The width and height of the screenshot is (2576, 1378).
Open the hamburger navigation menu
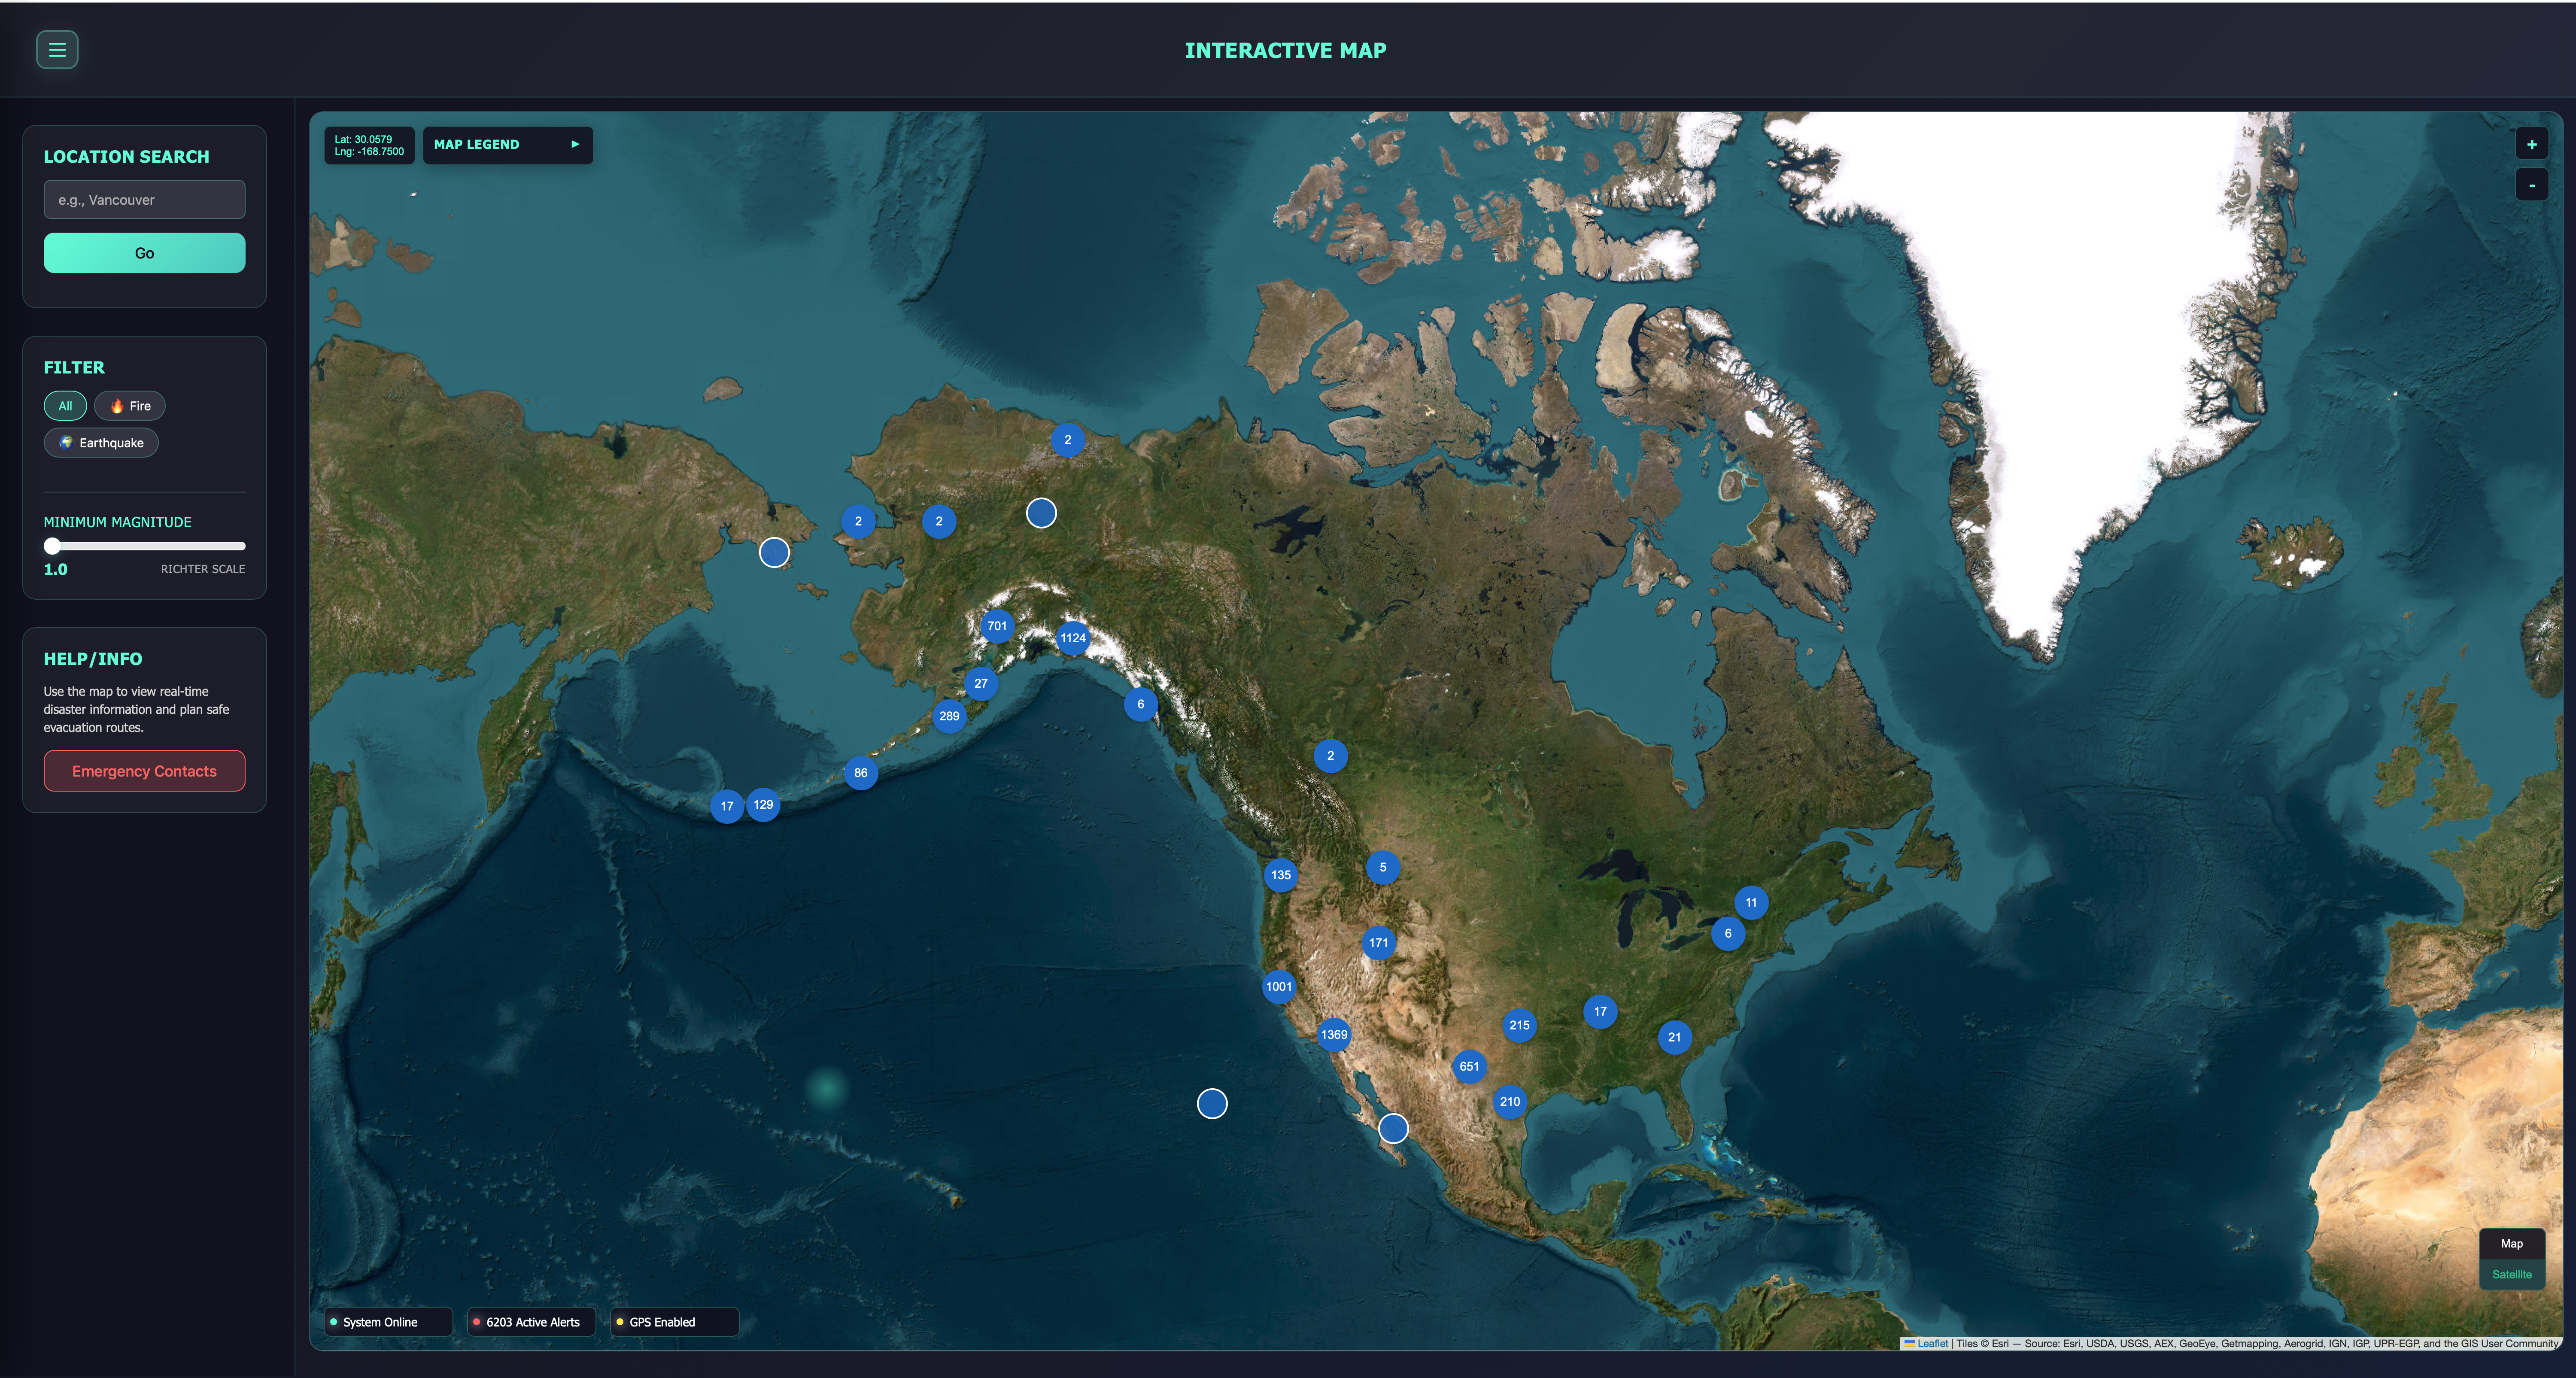click(57, 49)
